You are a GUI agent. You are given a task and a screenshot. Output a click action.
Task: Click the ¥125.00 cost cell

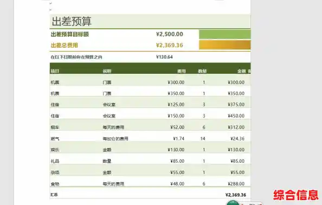176,105
